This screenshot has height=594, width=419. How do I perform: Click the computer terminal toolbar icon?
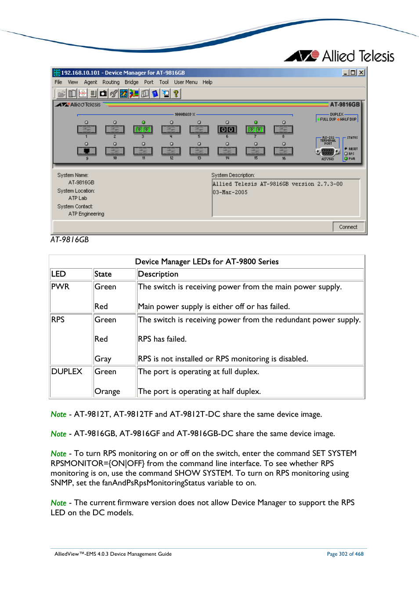[166, 94]
